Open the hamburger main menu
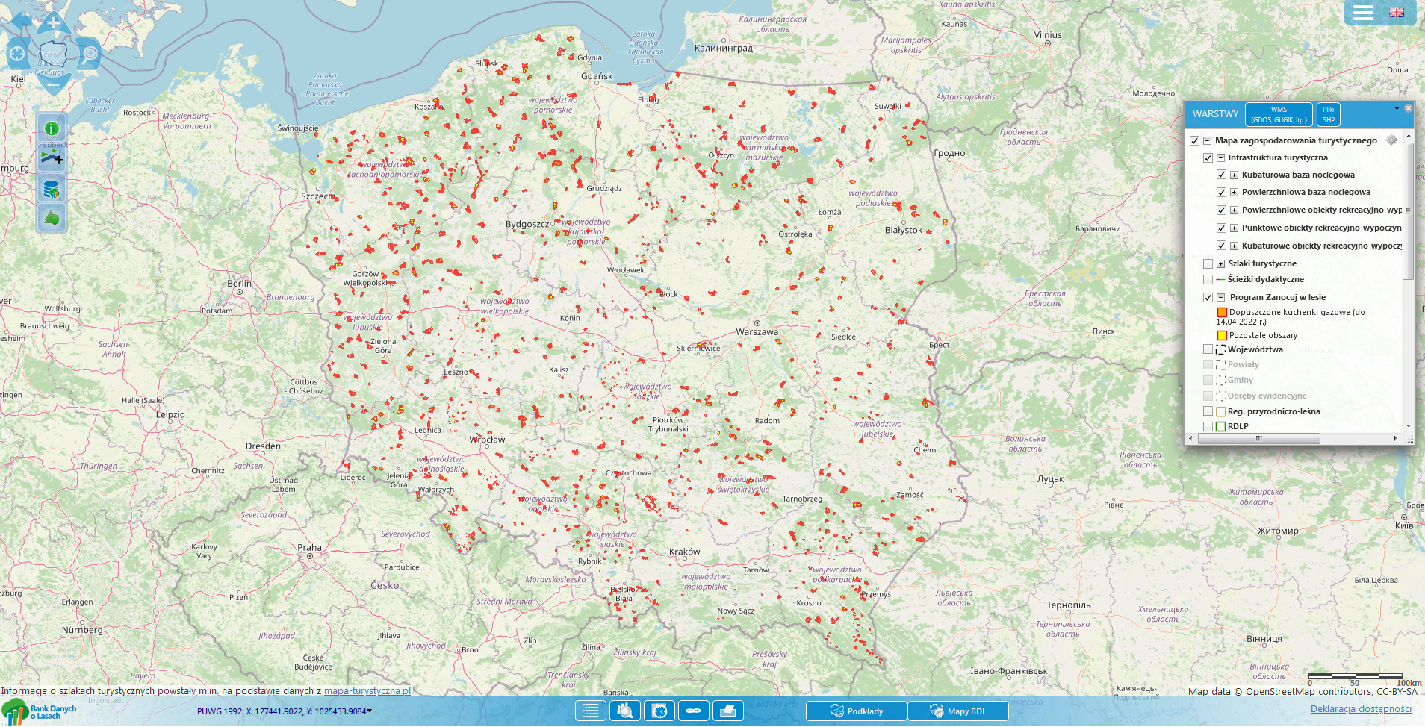Image resolution: width=1425 pixels, height=727 pixels. click(1363, 13)
